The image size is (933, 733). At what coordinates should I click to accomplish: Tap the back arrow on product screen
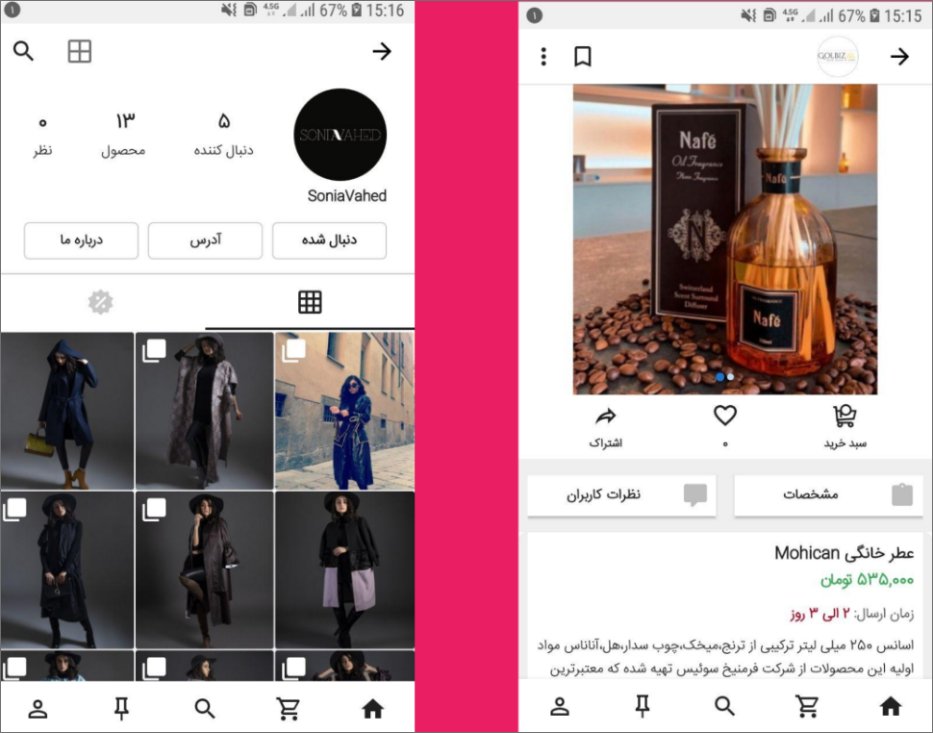[x=899, y=57]
